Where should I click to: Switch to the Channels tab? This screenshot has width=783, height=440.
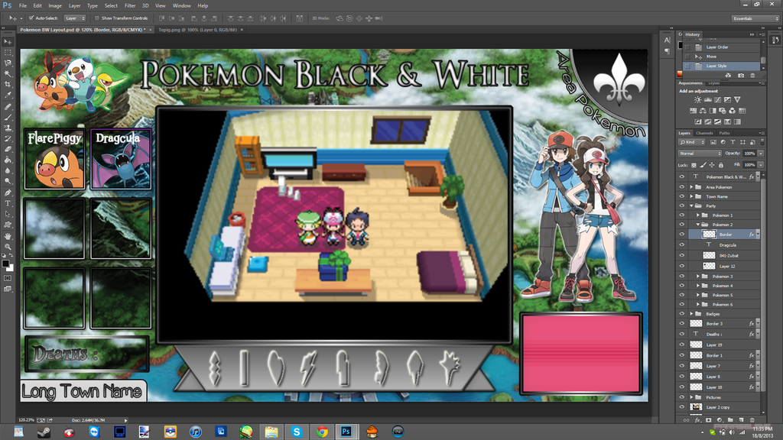(704, 133)
